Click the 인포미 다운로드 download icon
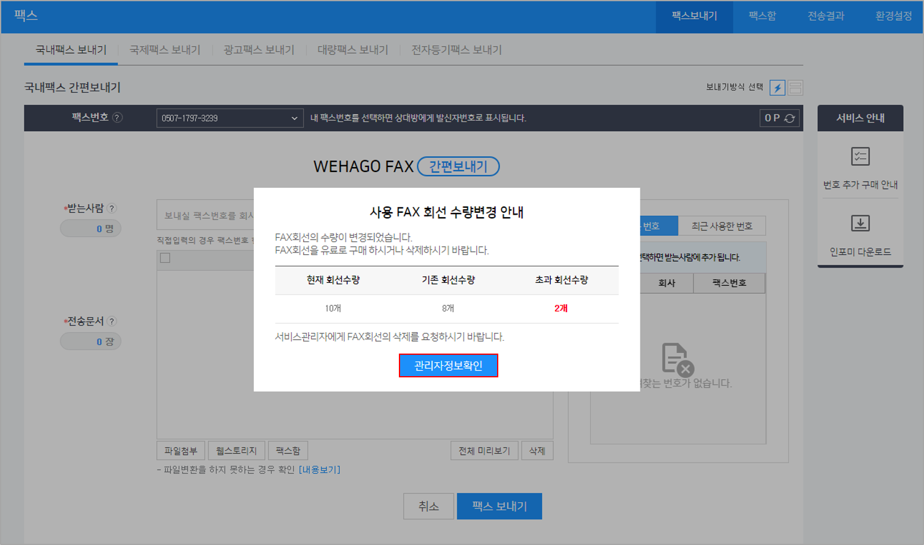924x545 pixels. 860,224
